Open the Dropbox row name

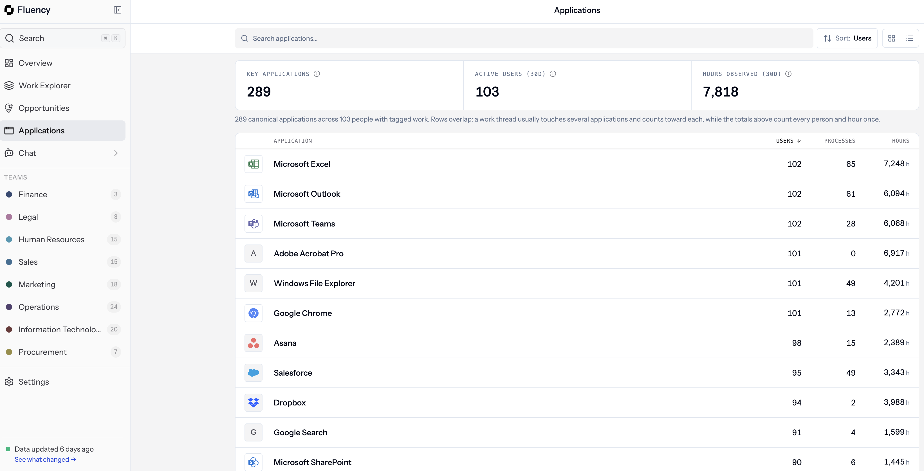290,402
